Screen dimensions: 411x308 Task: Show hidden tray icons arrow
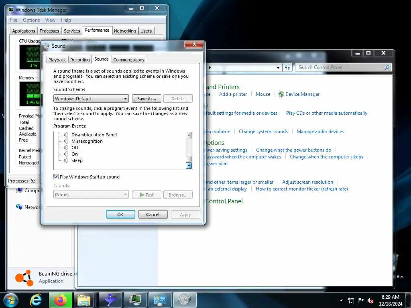(341, 300)
